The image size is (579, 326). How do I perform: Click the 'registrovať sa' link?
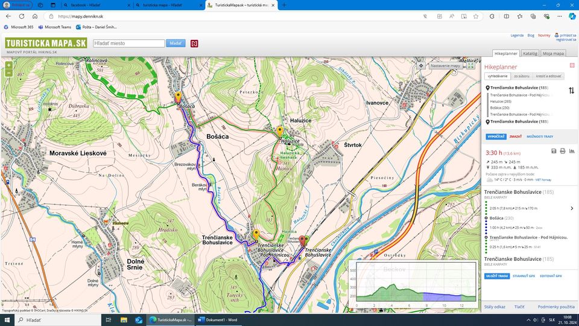tap(566, 40)
